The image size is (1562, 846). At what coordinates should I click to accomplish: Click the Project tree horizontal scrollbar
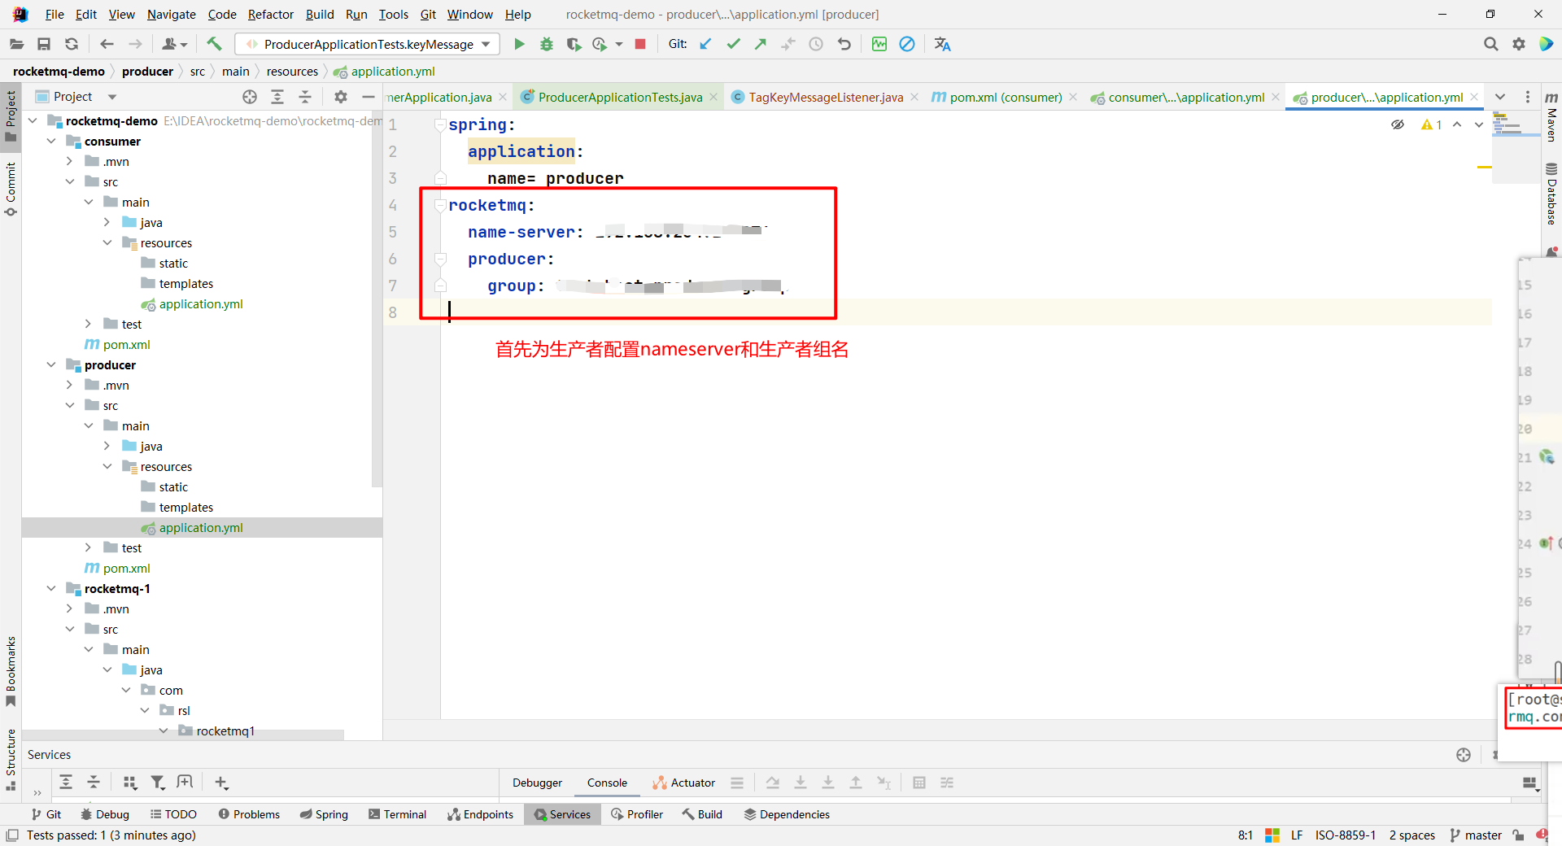pos(183,735)
